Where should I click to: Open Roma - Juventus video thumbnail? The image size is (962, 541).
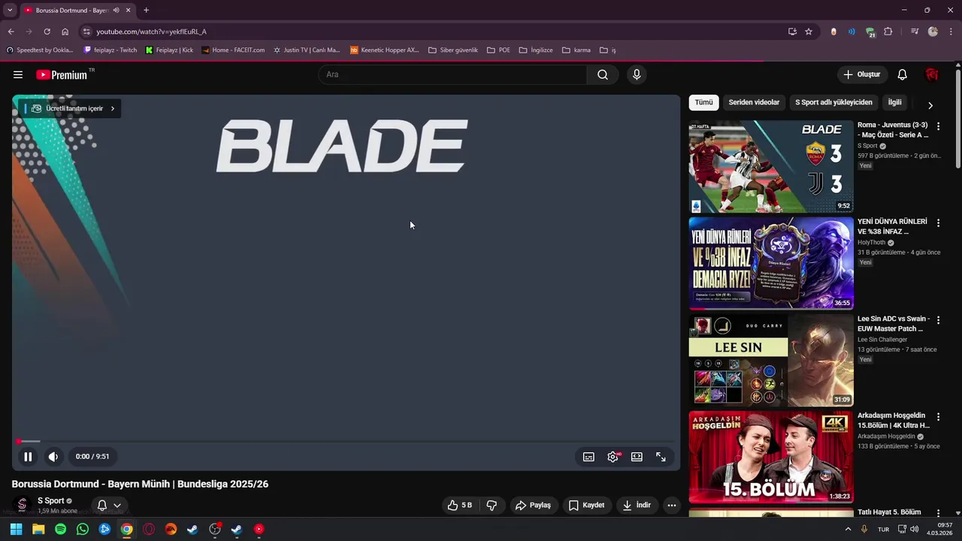[771, 167]
